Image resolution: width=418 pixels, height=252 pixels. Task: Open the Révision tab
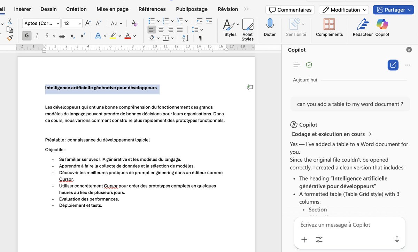pyautogui.click(x=228, y=9)
